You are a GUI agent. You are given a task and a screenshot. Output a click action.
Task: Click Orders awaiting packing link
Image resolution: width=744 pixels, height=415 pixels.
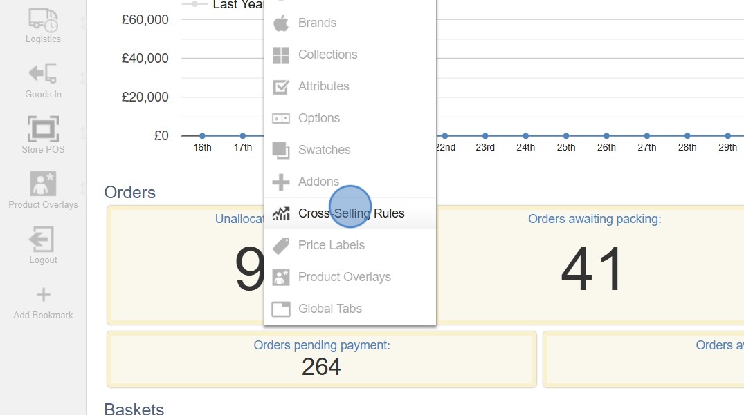(594, 219)
